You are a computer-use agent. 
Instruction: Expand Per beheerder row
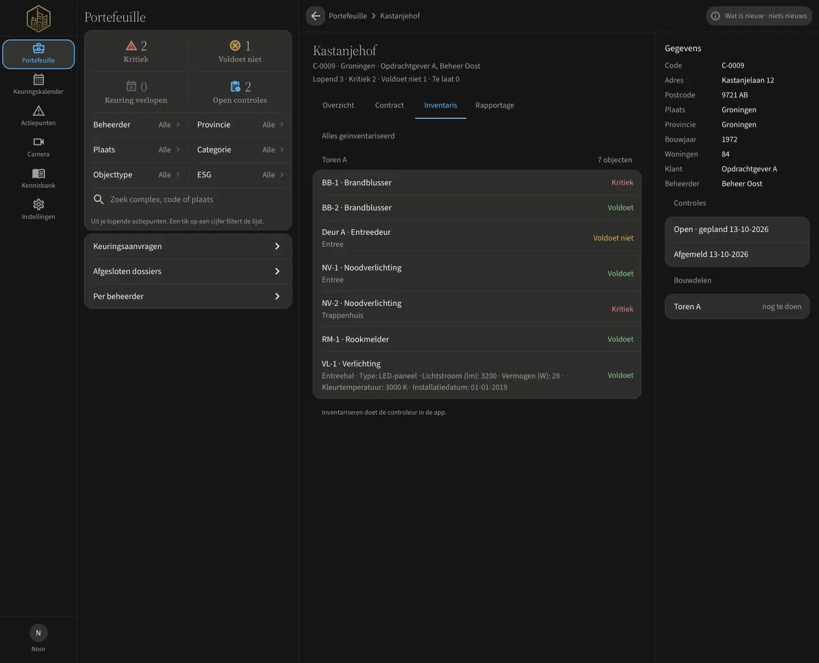[188, 296]
